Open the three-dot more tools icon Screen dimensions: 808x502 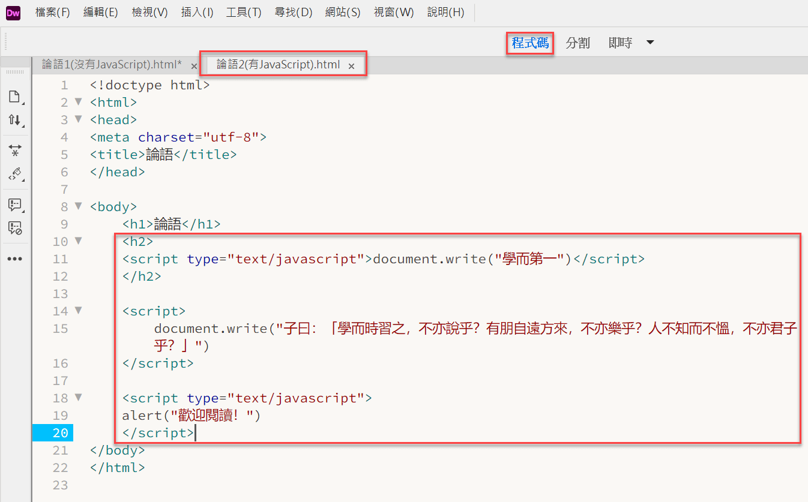click(x=14, y=259)
